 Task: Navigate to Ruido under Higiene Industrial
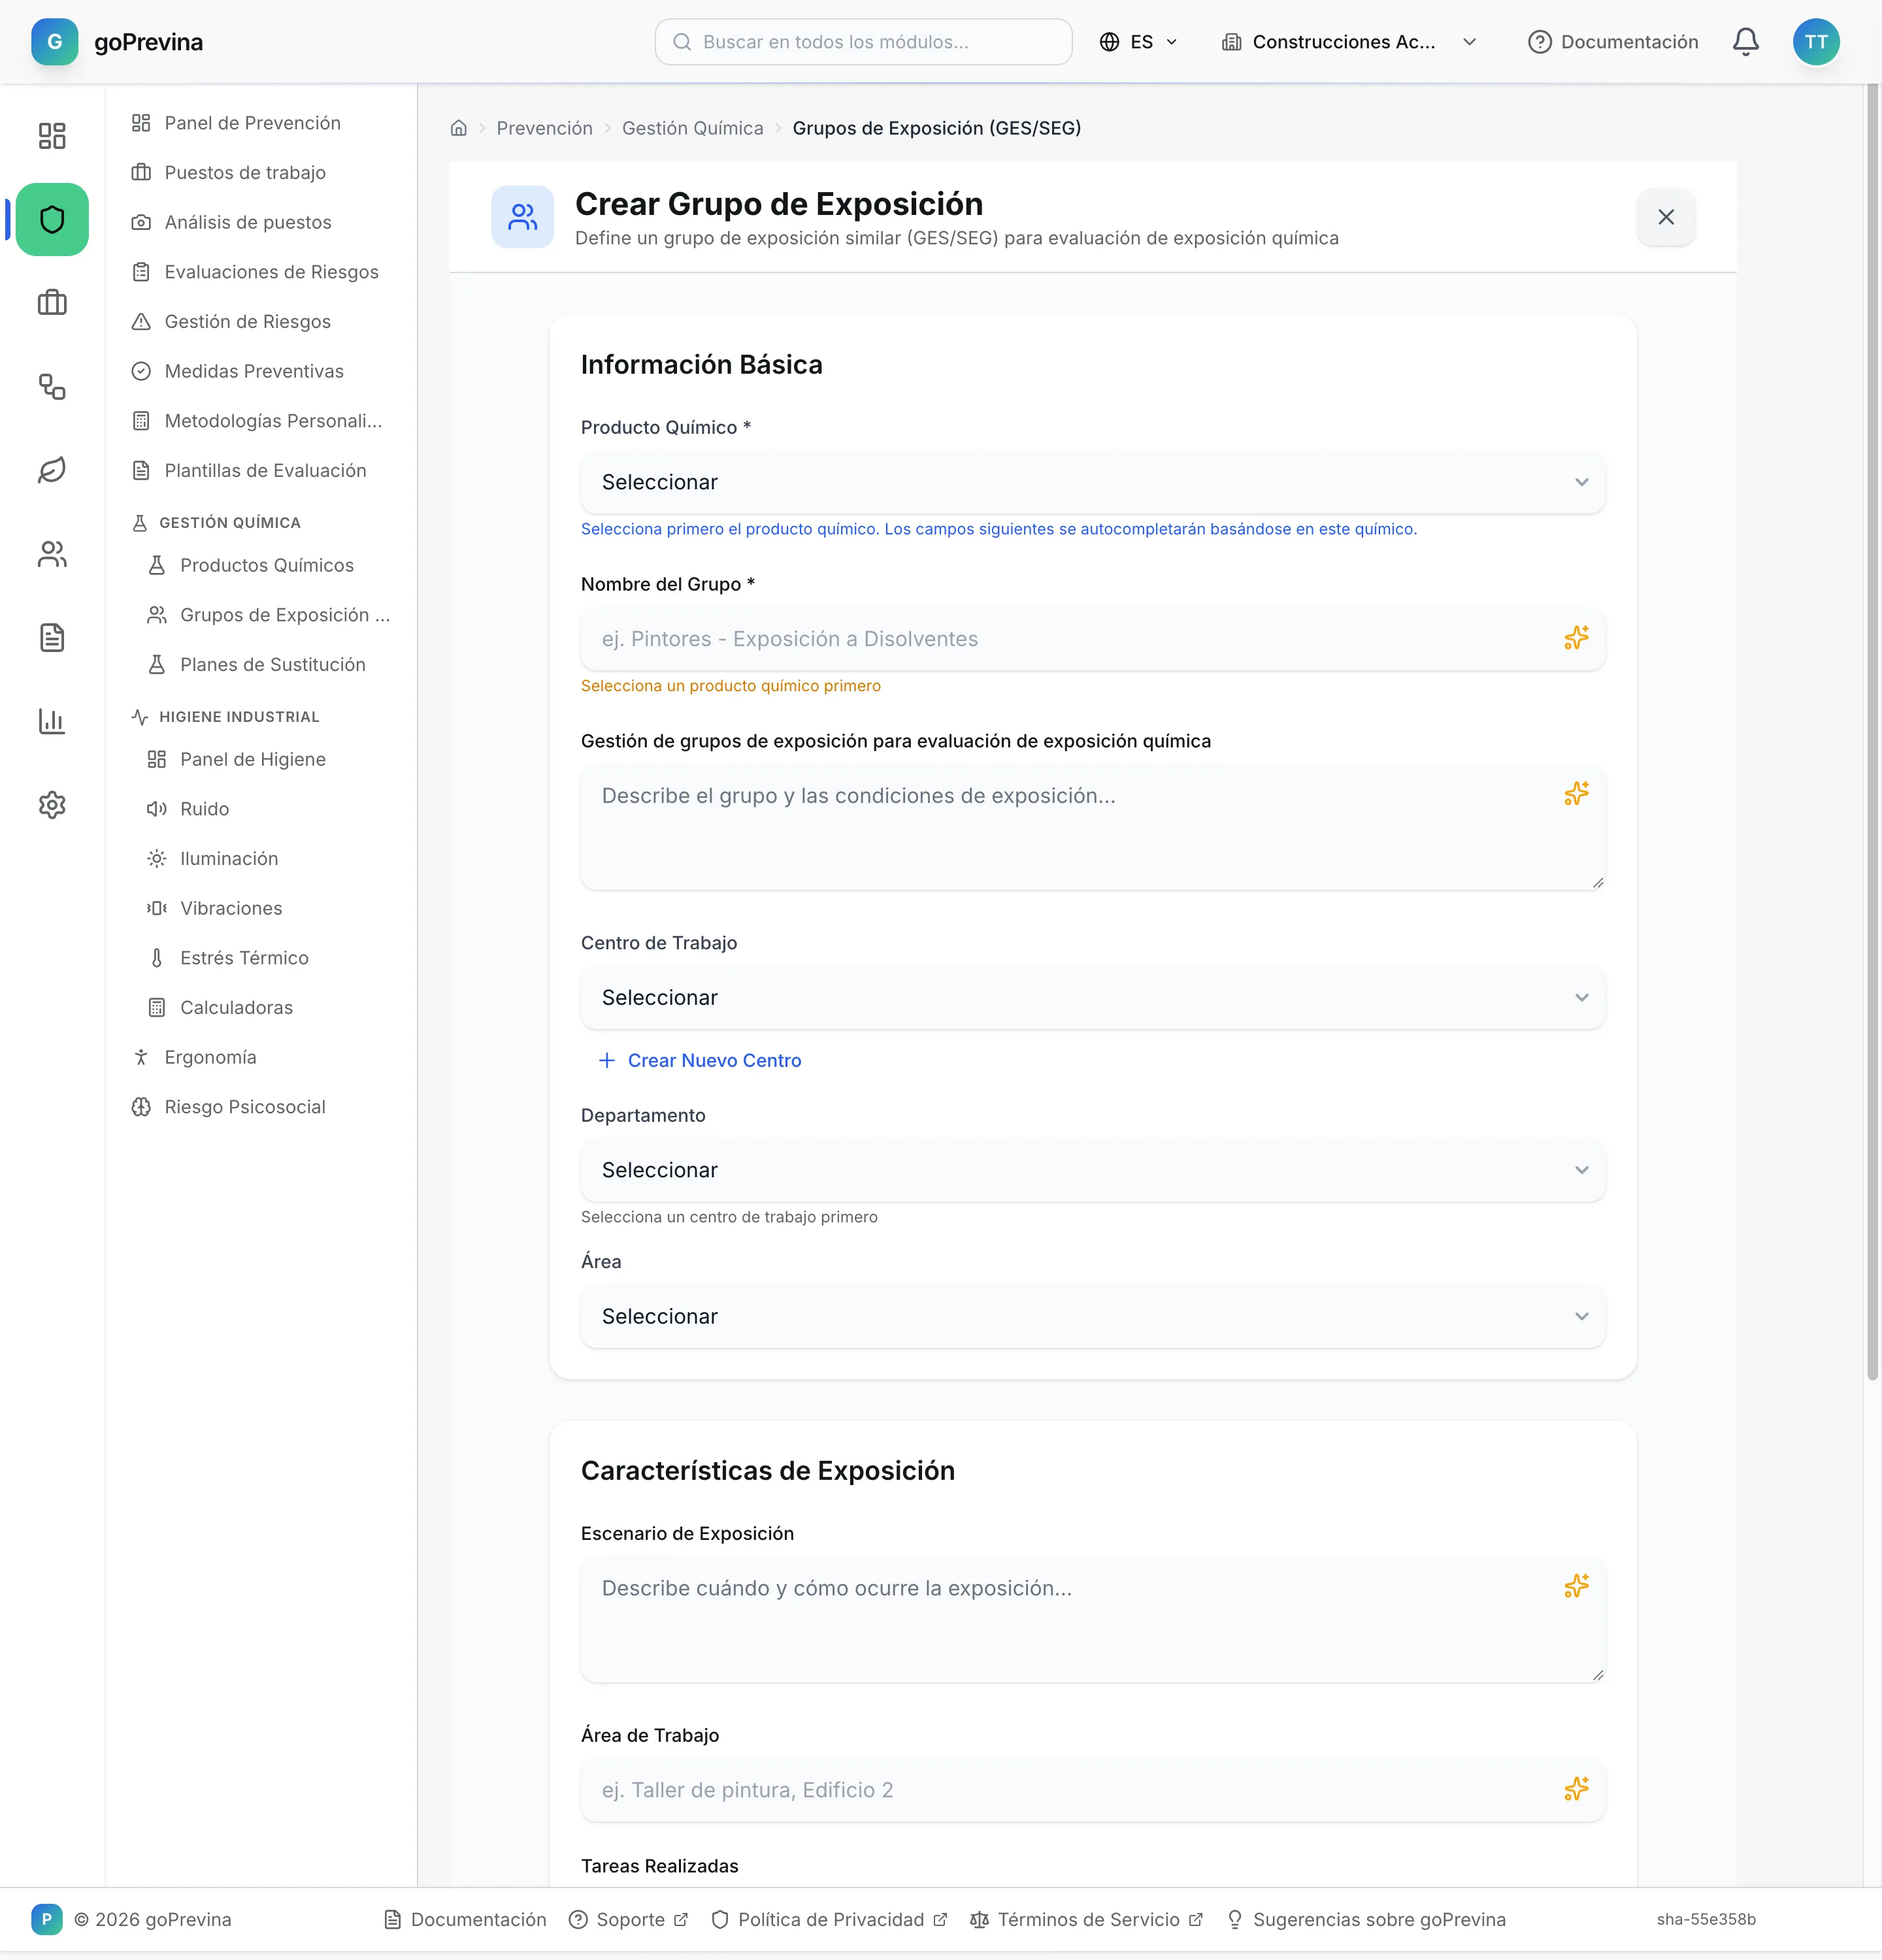204,809
